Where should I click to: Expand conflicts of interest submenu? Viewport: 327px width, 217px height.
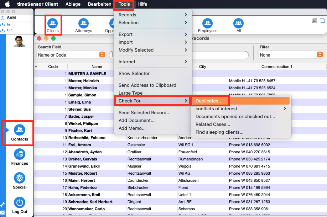click(241, 108)
